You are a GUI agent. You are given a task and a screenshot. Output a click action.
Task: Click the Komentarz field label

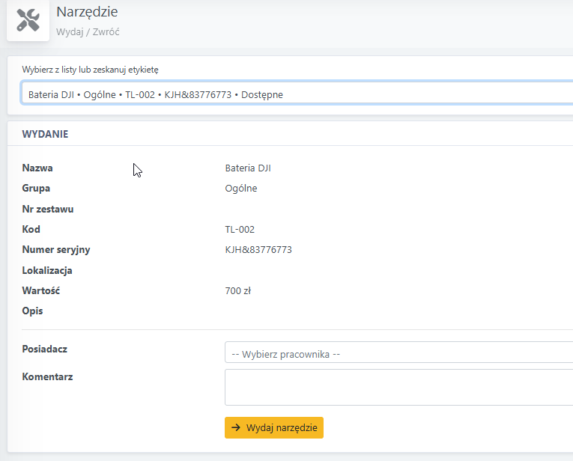(x=47, y=376)
